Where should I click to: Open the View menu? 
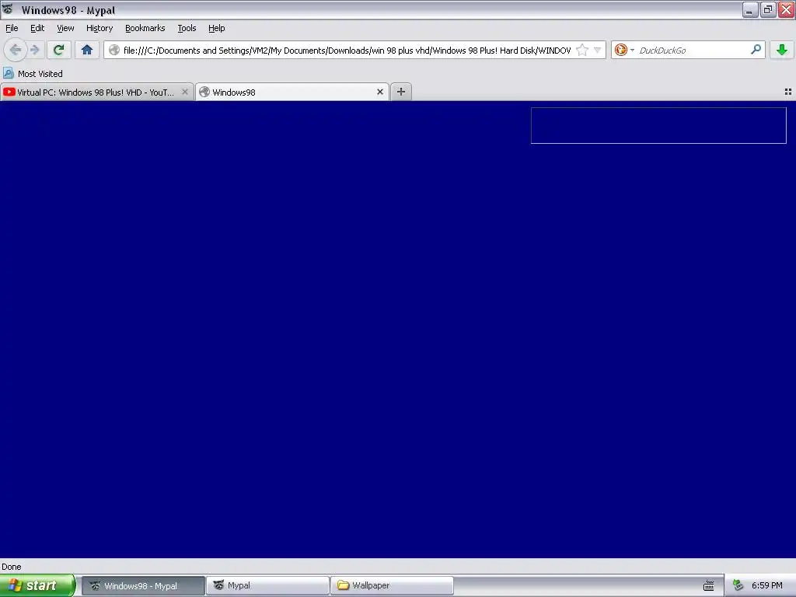pyautogui.click(x=65, y=28)
